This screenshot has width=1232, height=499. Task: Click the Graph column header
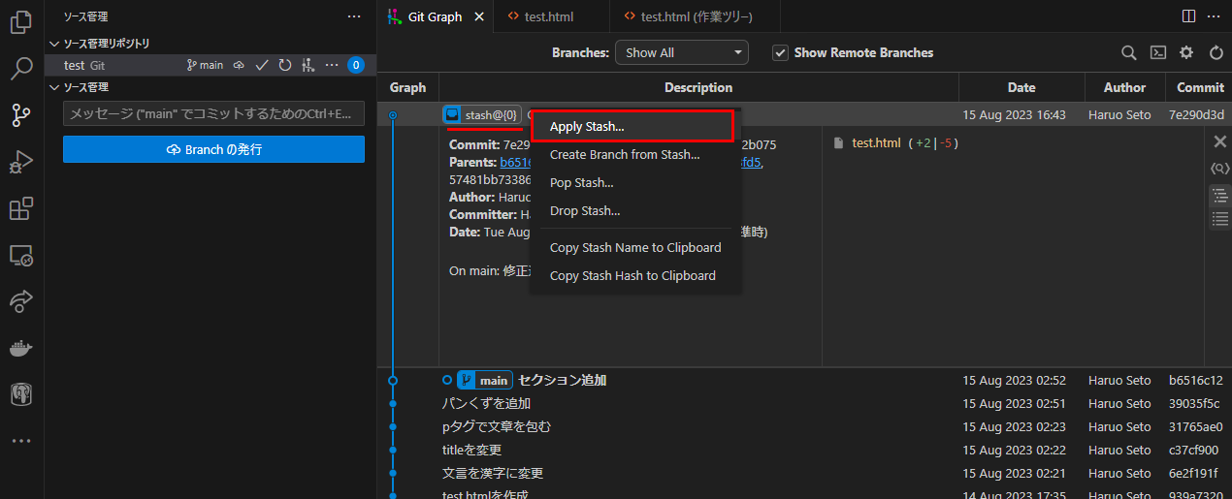click(x=407, y=87)
